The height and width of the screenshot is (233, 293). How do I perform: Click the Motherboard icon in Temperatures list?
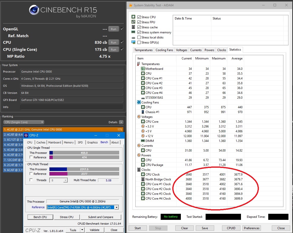[x=143, y=69]
